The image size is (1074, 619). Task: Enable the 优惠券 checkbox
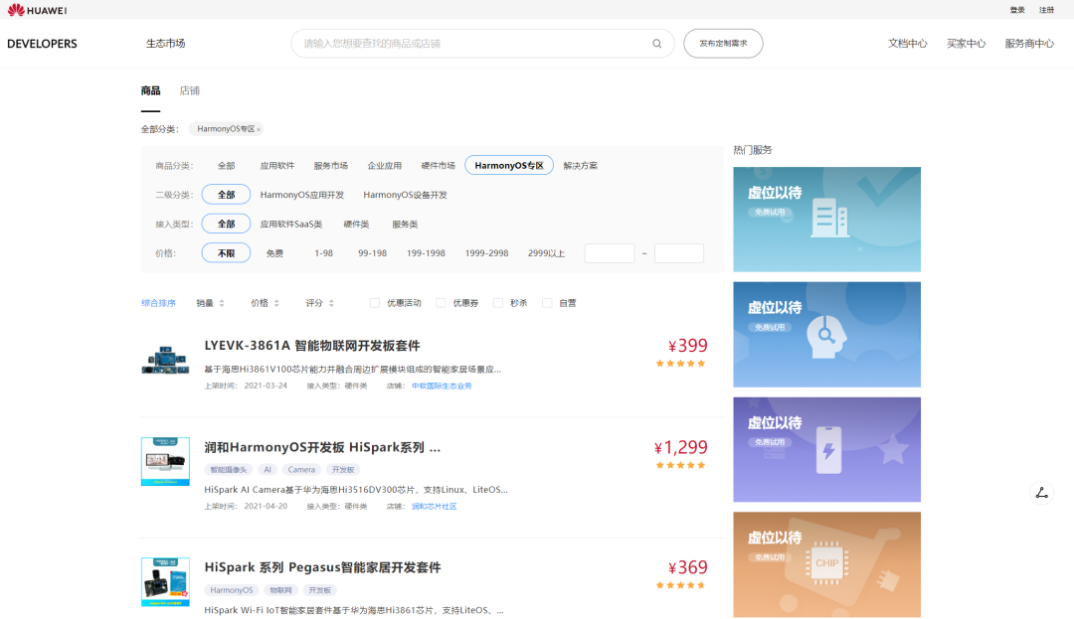441,303
